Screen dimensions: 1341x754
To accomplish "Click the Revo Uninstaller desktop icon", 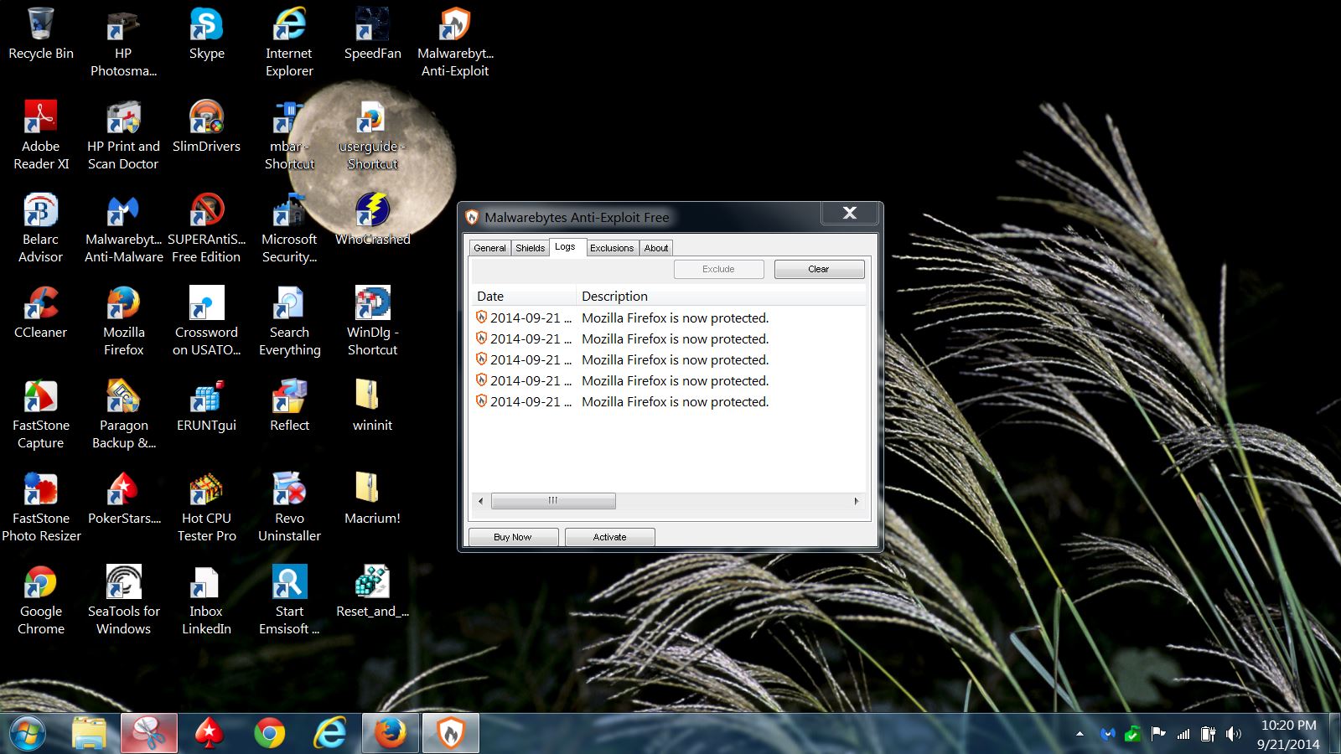I will tap(289, 507).
